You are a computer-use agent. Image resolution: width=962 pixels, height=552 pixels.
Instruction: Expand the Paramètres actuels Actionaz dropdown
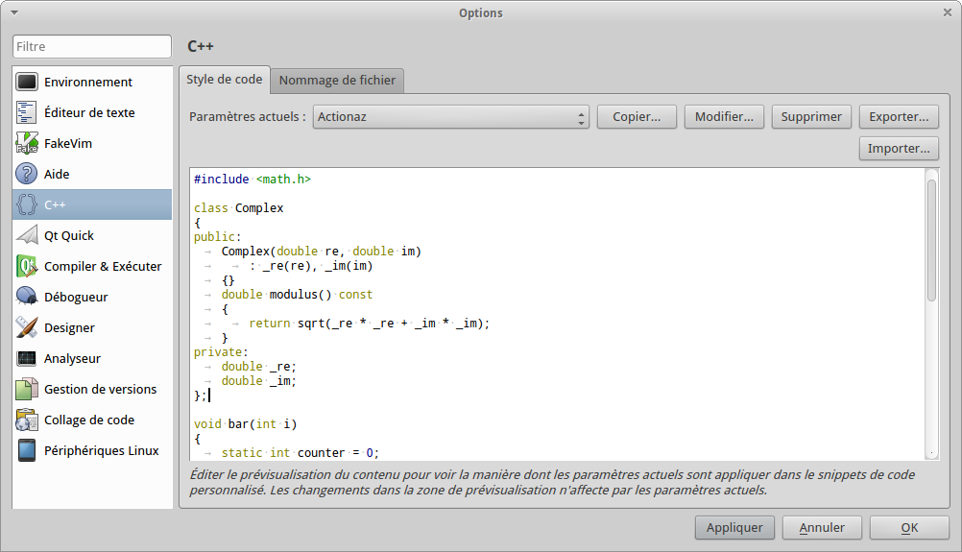point(450,117)
